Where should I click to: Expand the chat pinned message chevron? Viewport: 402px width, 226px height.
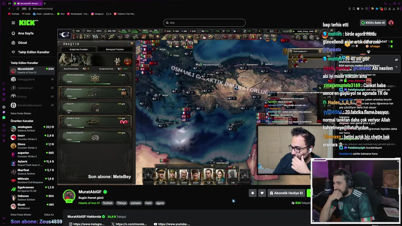point(396,67)
